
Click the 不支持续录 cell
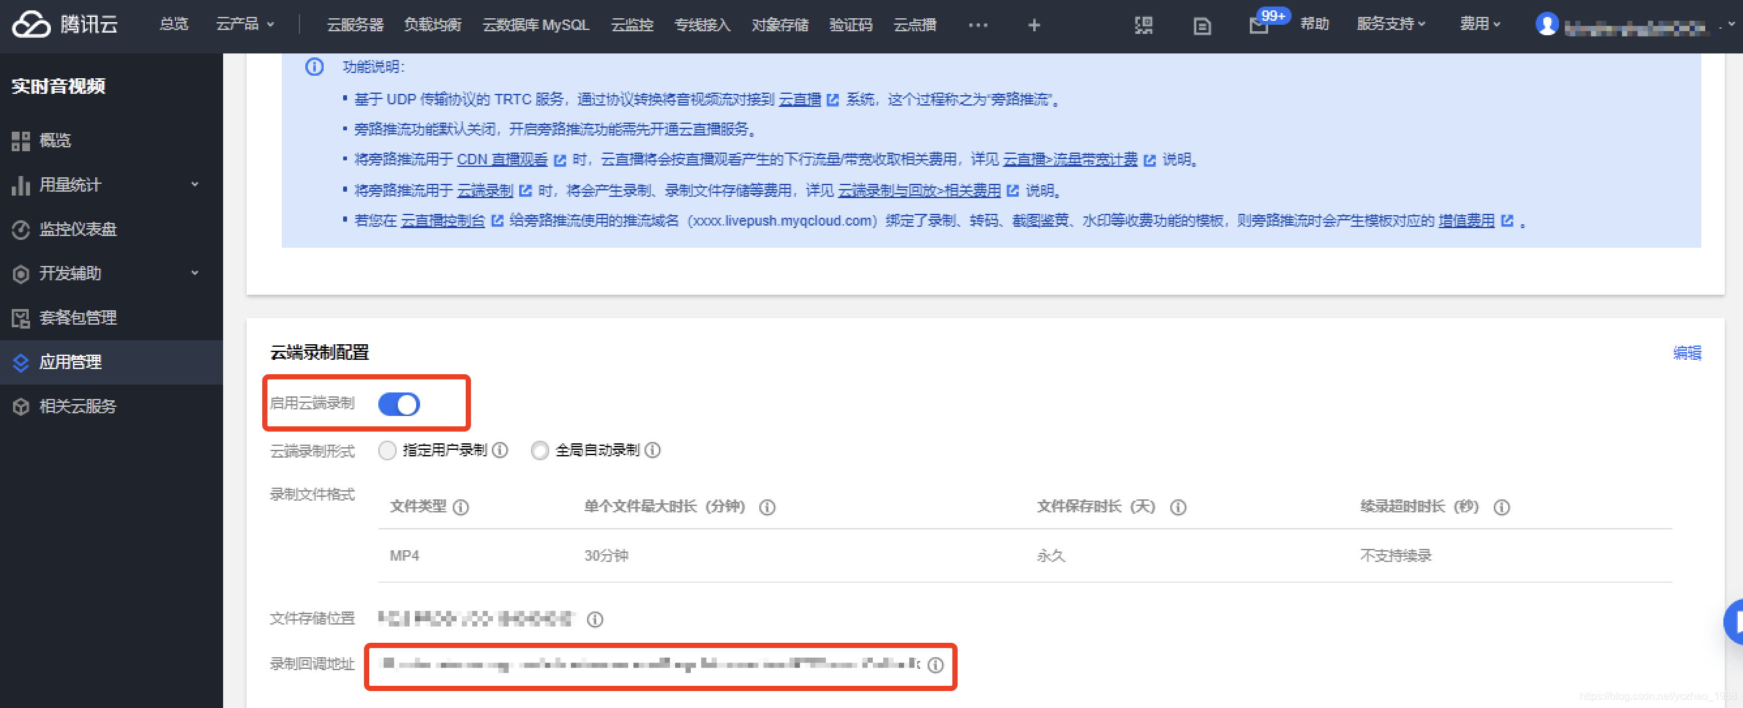[x=1395, y=556]
